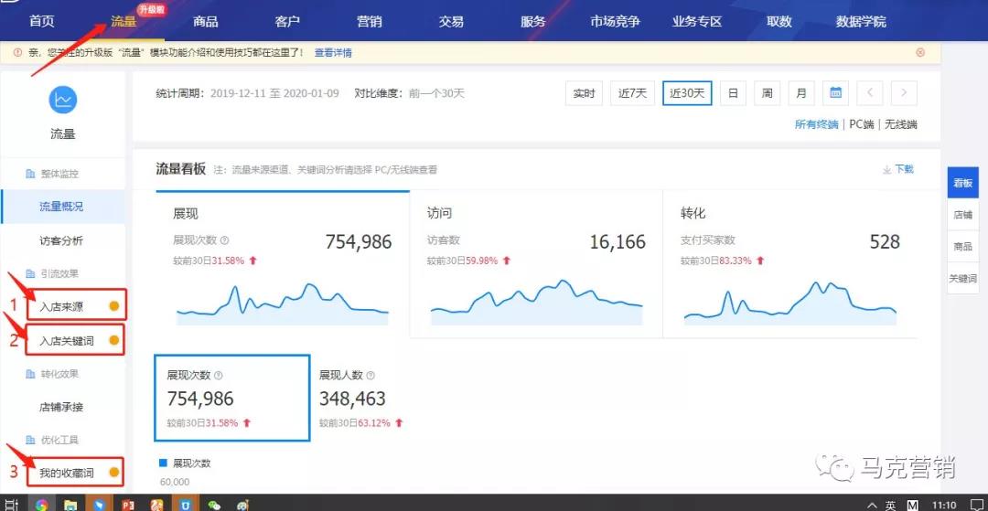Go to next period with right arrow
Image resolution: width=988 pixels, height=511 pixels.
(x=903, y=93)
